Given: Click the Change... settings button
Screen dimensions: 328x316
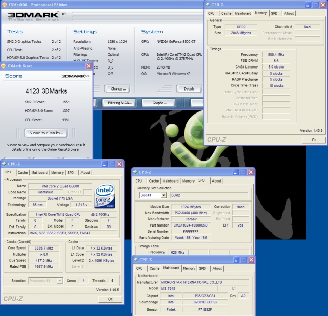Looking at the screenshot, I should (118, 89).
